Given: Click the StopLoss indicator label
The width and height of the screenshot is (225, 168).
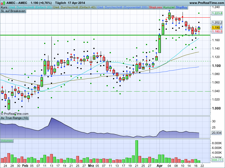Looking at the screenshot, I should (x=156, y=7).
